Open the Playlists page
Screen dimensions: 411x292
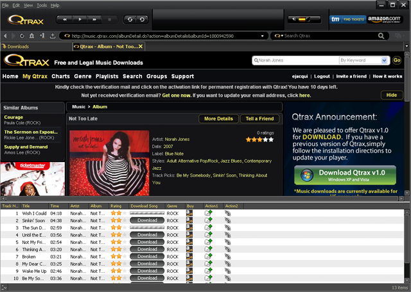107,76
